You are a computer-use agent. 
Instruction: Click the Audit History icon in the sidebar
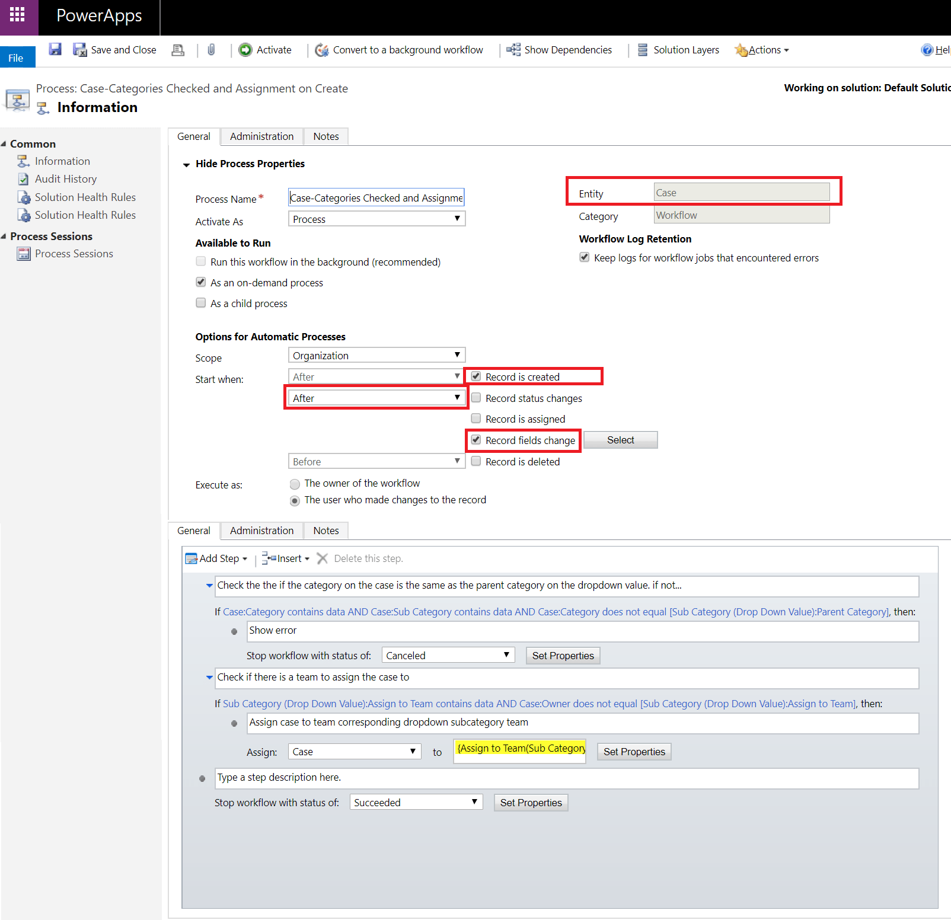pyautogui.click(x=23, y=179)
